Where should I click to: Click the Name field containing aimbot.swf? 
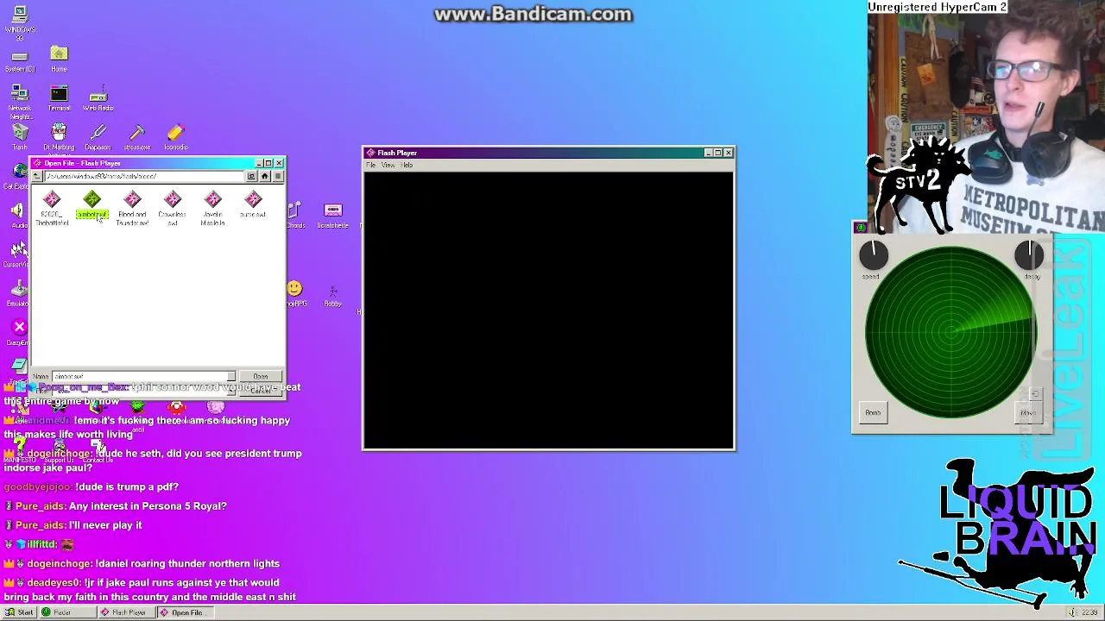pyautogui.click(x=140, y=377)
